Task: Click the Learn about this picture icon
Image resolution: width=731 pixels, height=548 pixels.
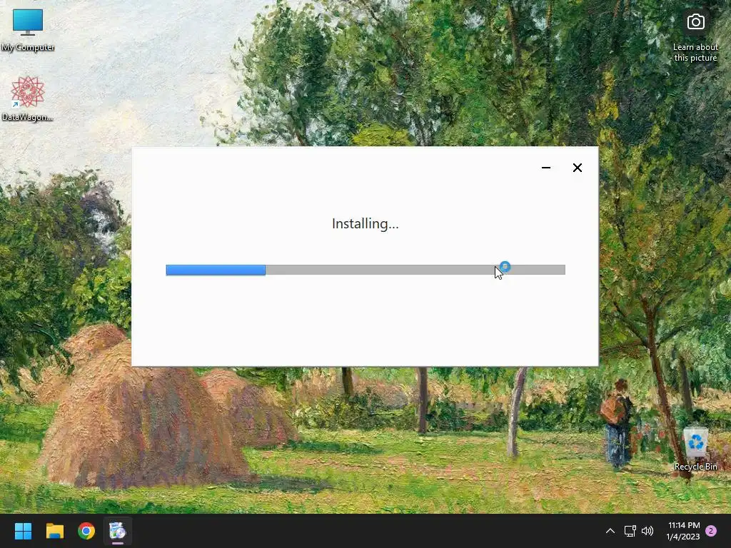Action: pyautogui.click(x=695, y=37)
